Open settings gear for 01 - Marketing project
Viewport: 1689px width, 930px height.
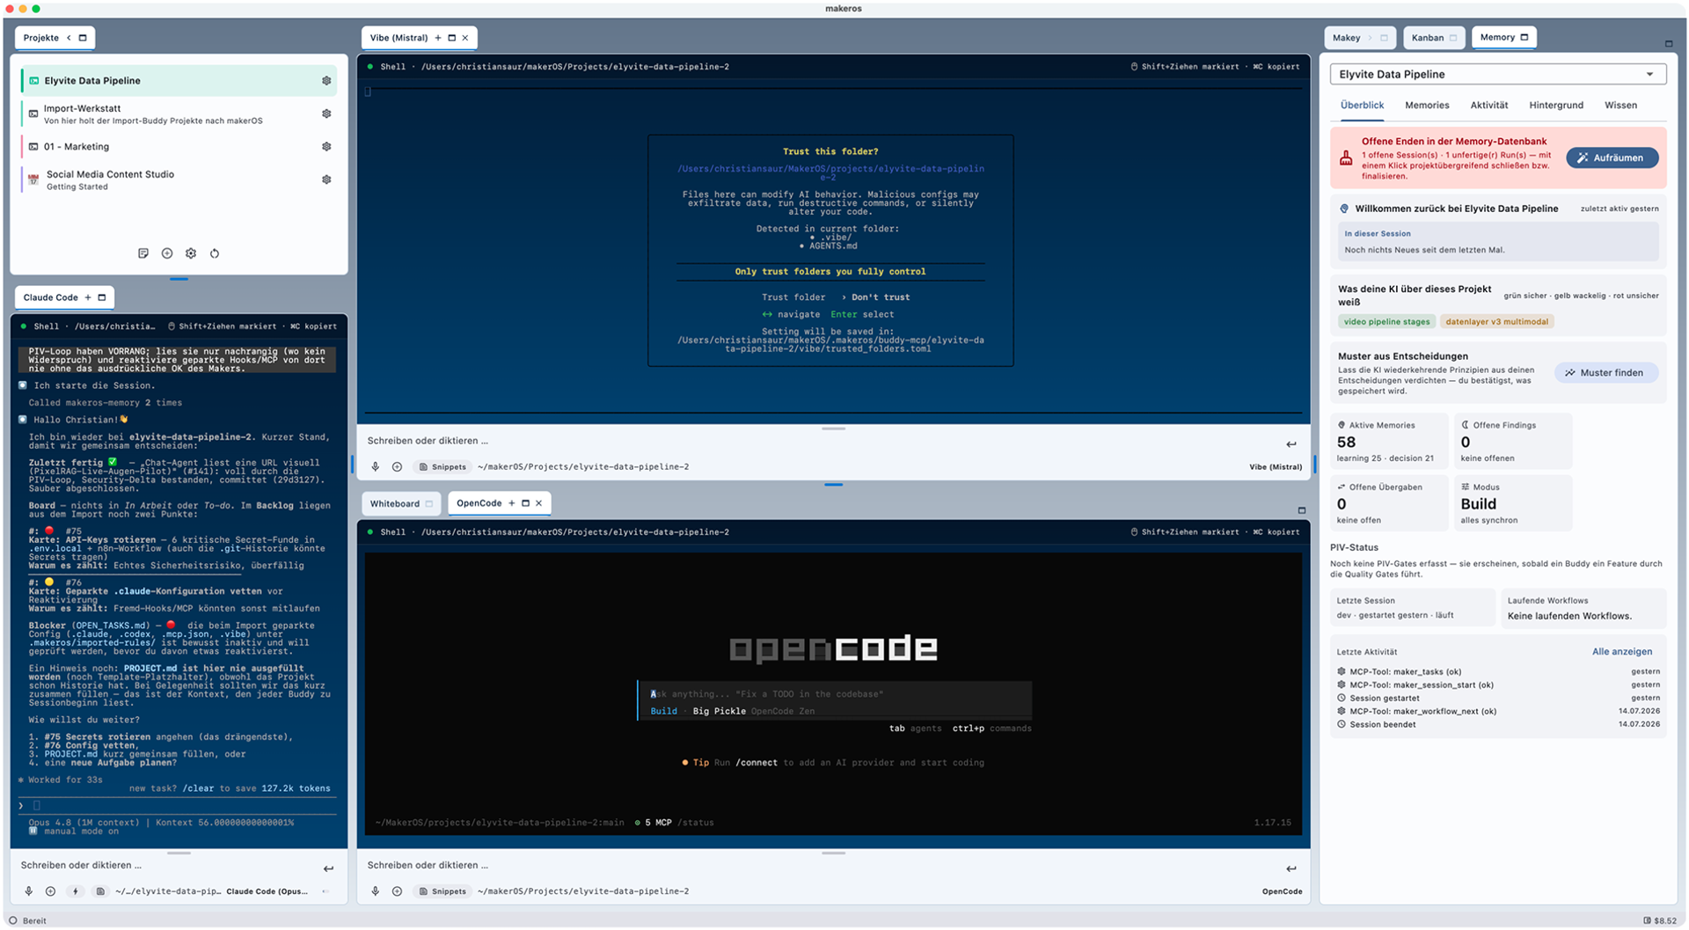(326, 147)
